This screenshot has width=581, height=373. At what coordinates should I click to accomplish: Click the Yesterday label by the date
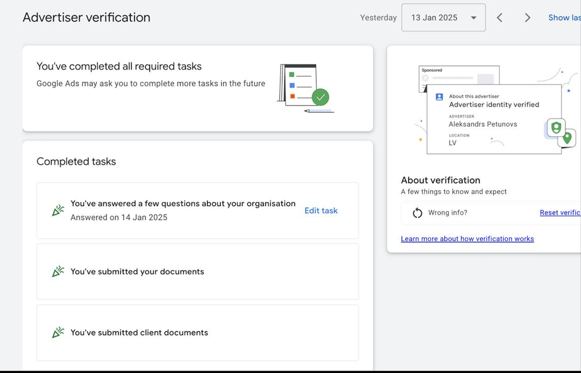click(378, 18)
